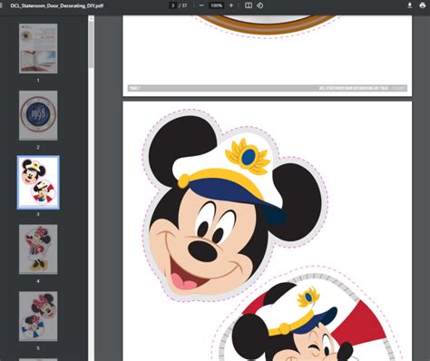Zoom in with the plus button
This screenshot has width=430, height=361.
point(231,5)
